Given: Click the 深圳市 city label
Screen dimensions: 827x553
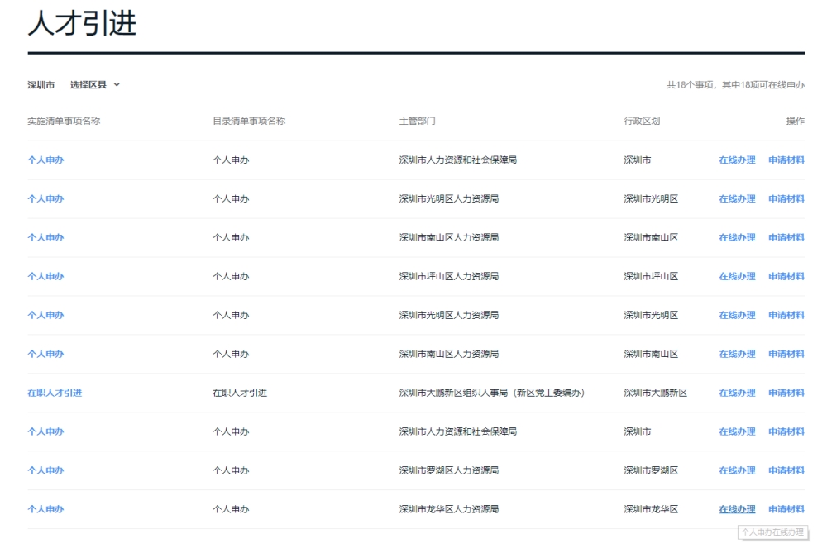Looking at the screenshot, I should [x=41, y=85].
